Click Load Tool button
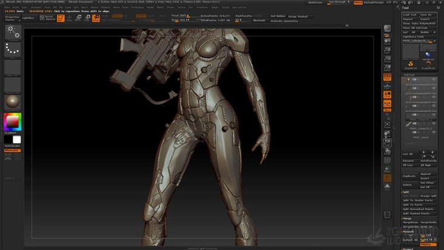Image resolution: width=444 pixels, height=250 pixels. 410,15
